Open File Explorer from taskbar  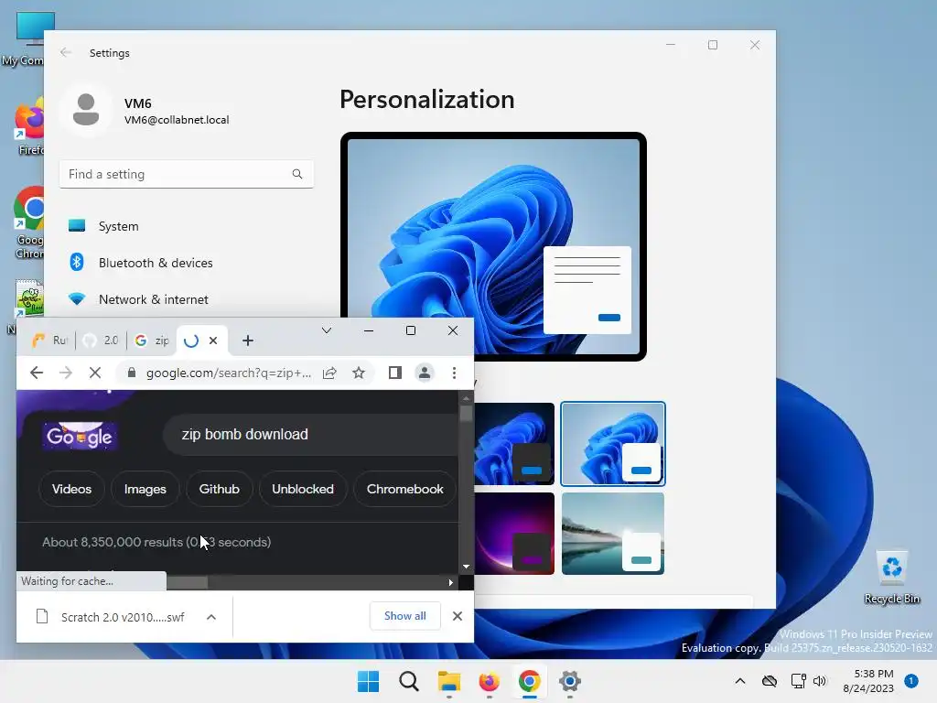[x=448, y=681]
